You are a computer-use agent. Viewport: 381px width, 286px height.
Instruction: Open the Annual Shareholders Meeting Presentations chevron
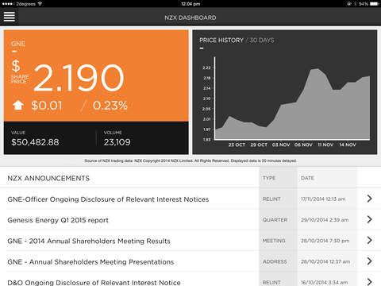tap(370, 261)
